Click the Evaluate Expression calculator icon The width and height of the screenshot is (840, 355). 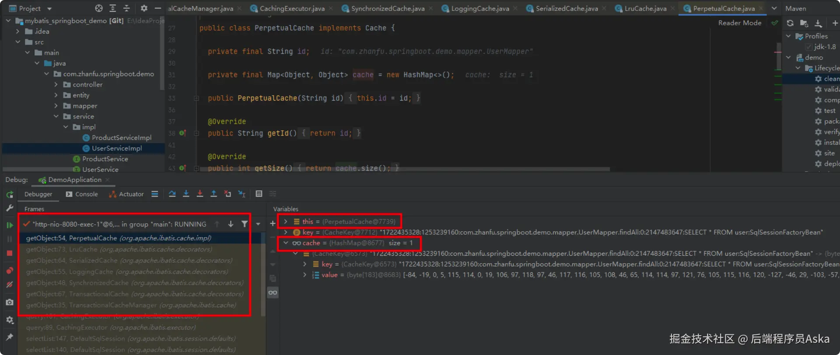coord(259,194)
